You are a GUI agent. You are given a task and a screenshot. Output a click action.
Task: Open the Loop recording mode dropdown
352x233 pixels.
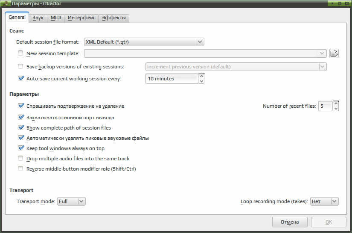click(x=324, y=201)
